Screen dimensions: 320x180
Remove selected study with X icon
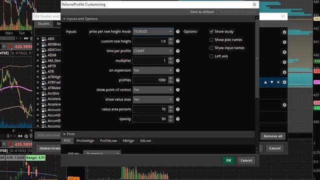pyautogui.click(x=278, y=82)
